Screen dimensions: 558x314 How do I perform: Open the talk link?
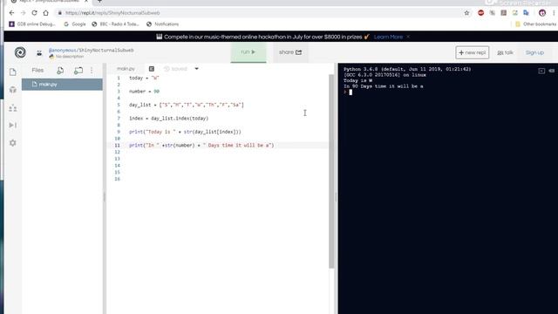click(x=506, y=52)
